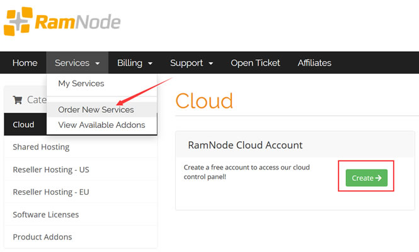This screenshot has height=252, width=419.
Task: Open the Shared Hosting category
Action: pos(81,147)
